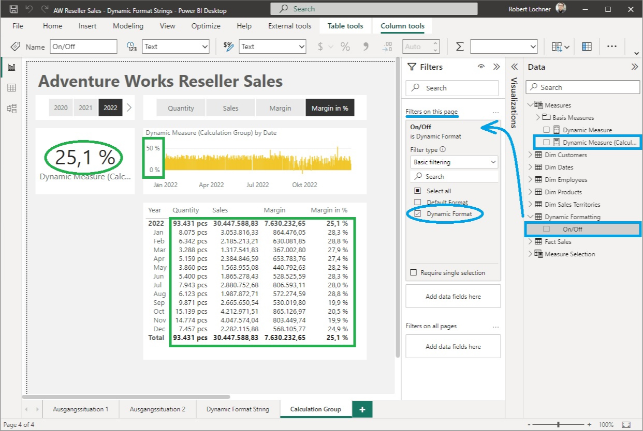Expand the Dim Customers table
The image size is (643, 431).
pyautogui.click(x=530, y=155)
